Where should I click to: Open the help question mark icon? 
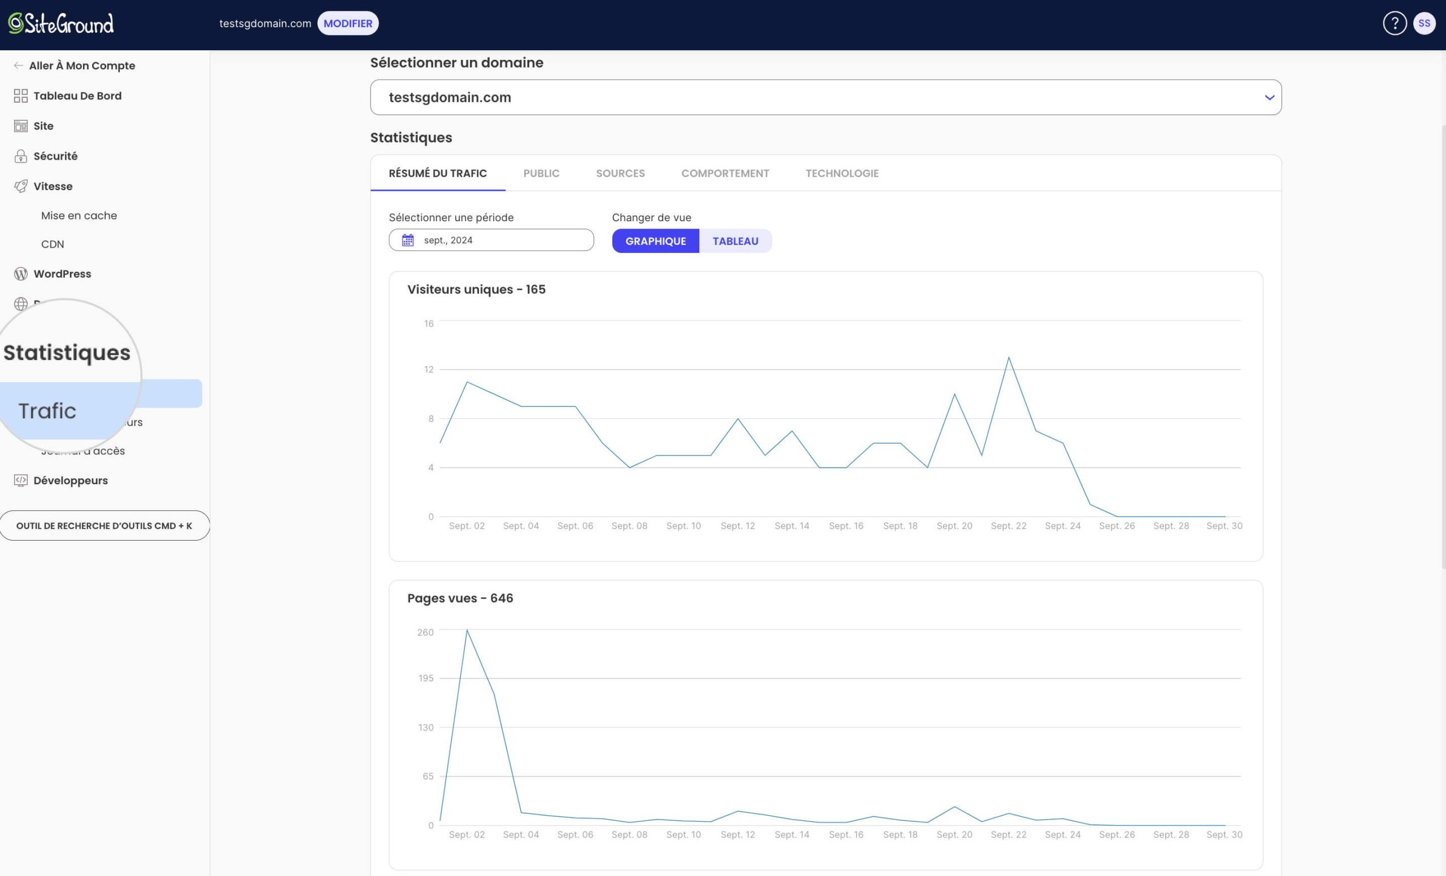click(x=1395, y=24)
